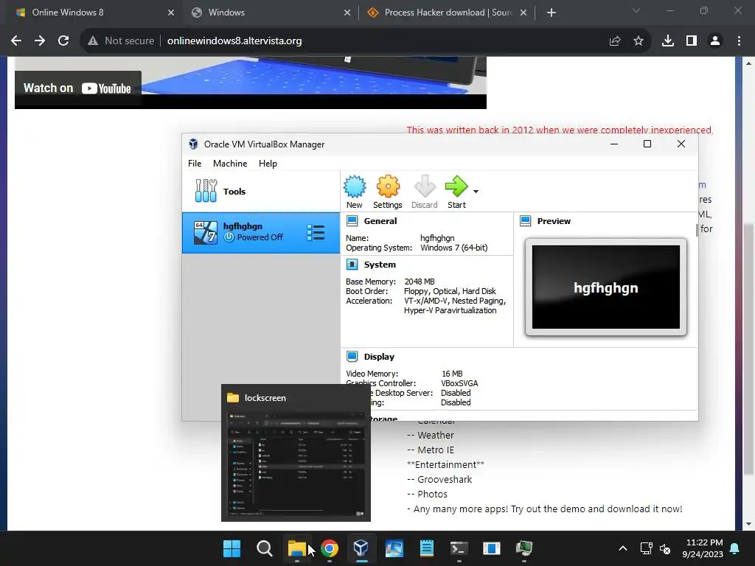
Task: Click the Preview section header icon
Action: (525, 221)
